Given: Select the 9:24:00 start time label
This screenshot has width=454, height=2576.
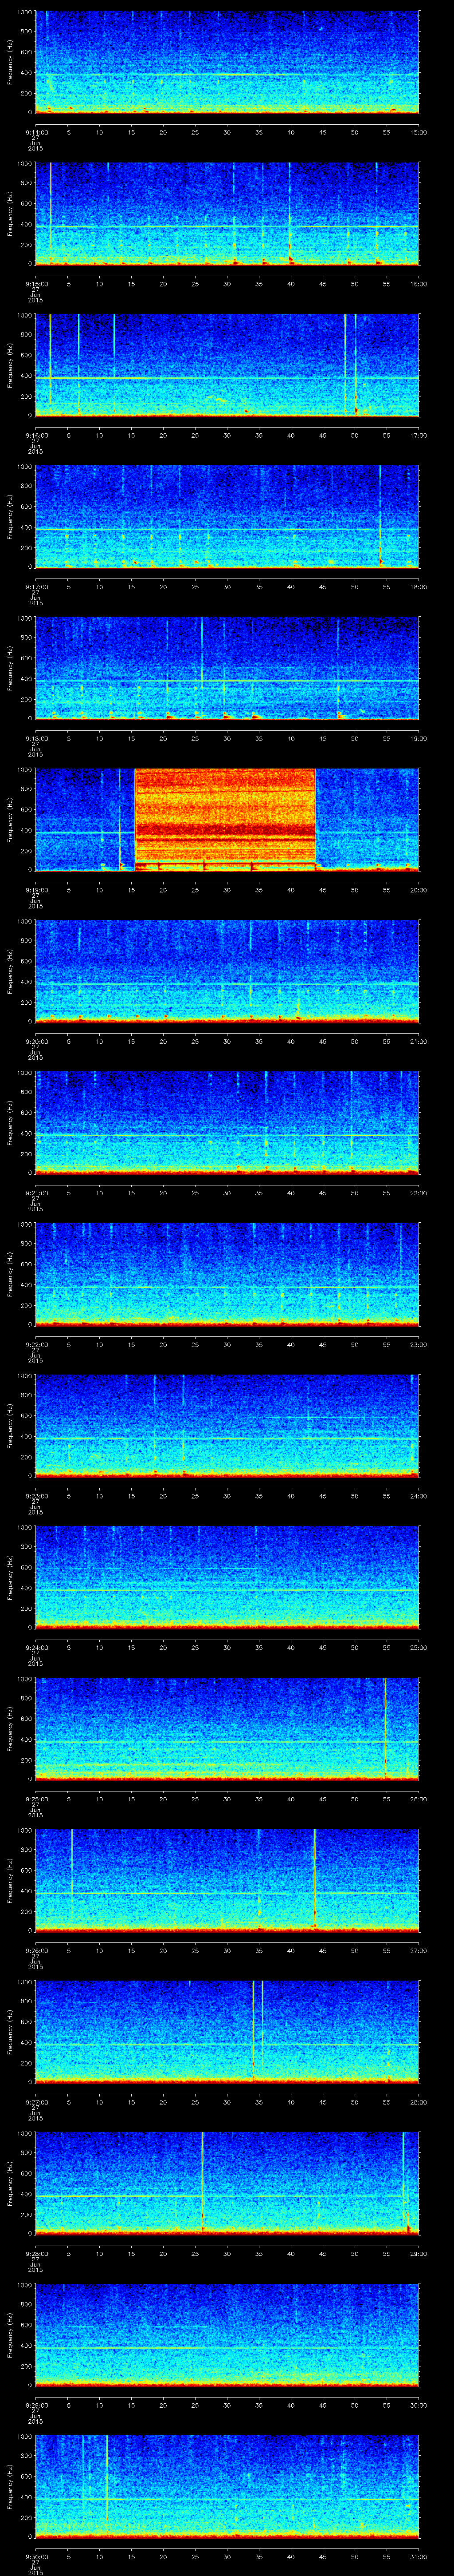Looking at the screenshot, I should point(37,1648).
